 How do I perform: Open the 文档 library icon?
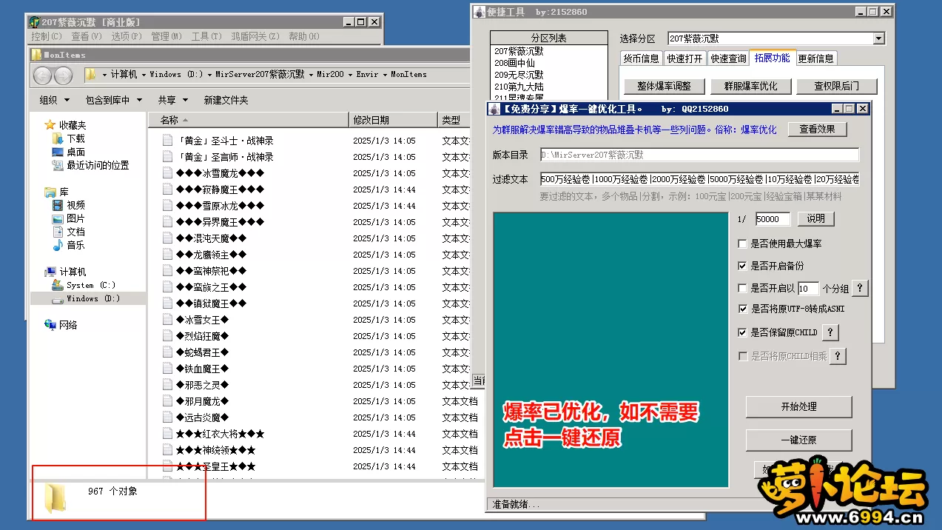pos(58,232)
